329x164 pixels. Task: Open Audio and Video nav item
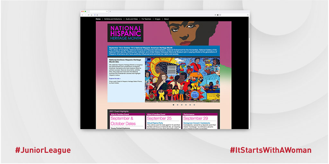132,19
